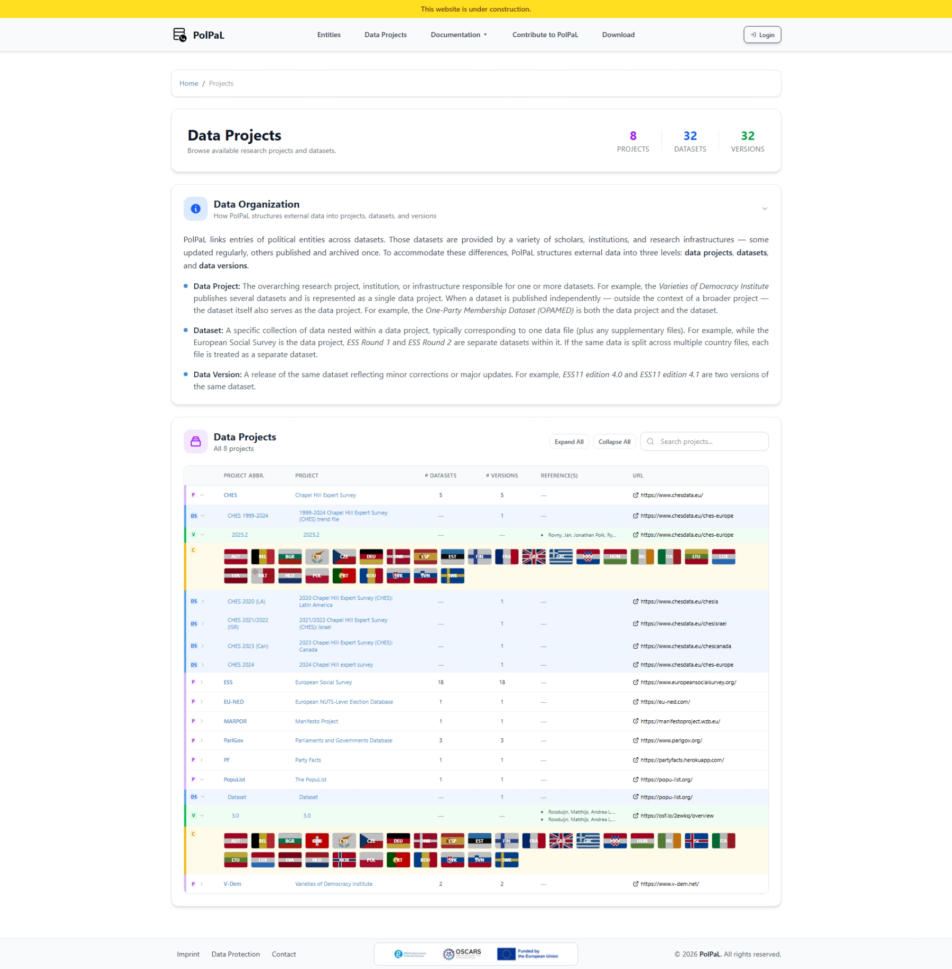
Task: Click the Rovny, Jan, Jonathan Polk reference
Action: coord(582,535)
